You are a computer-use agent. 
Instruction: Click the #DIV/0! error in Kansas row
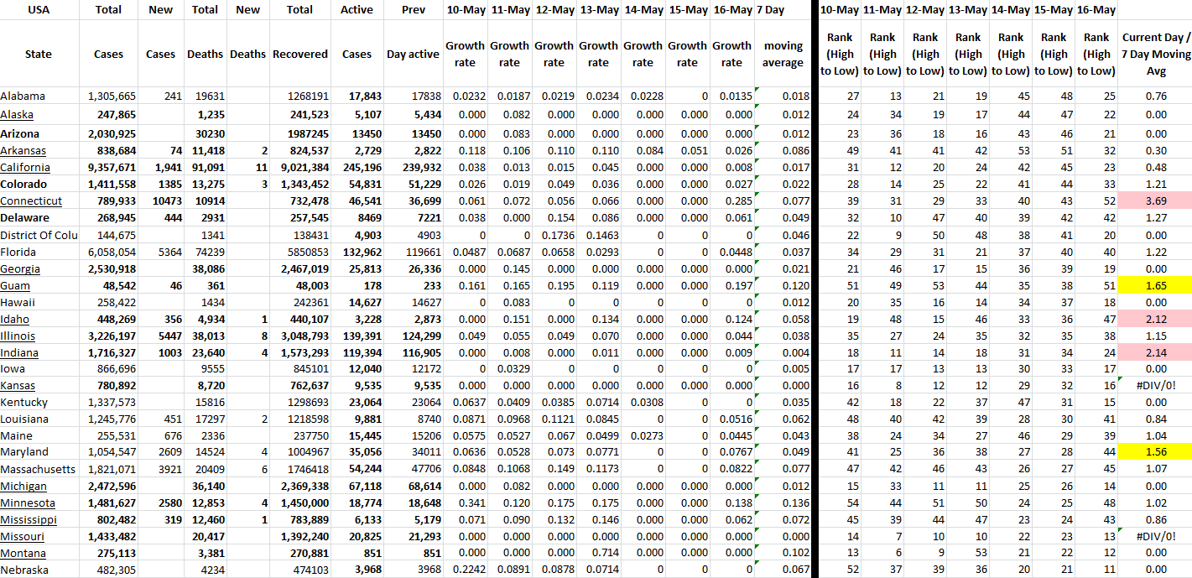click(1155, 386)
